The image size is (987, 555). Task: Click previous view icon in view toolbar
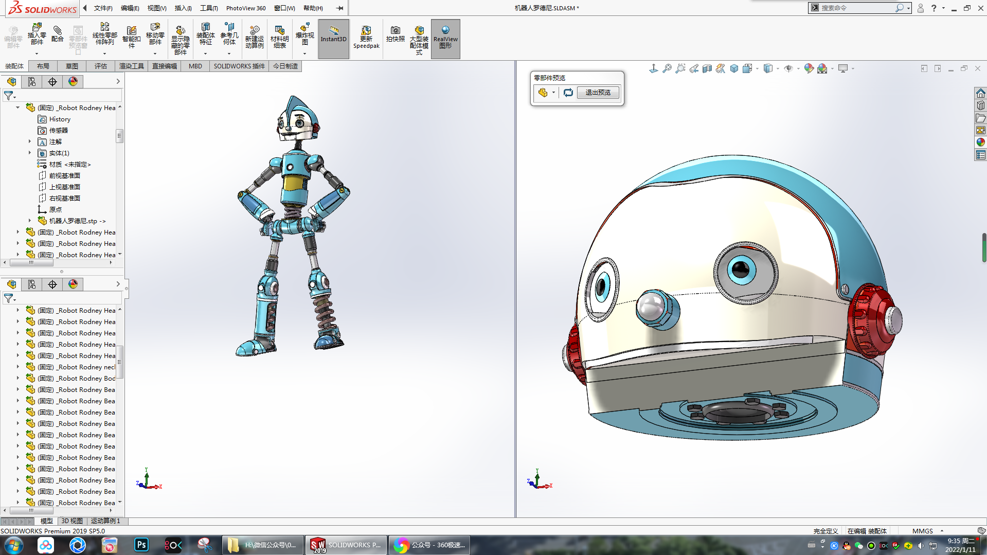pyautogui.click(x=694, y=68)
